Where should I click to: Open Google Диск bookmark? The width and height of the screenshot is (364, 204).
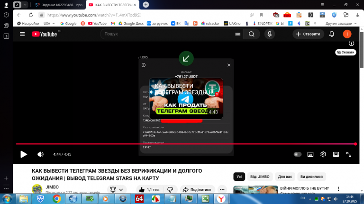pyautogui.click(x=131, y=23)
